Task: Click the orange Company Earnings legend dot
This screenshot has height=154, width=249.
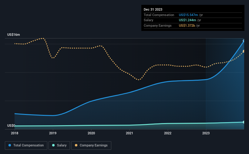Action: (x=76, y=145)
